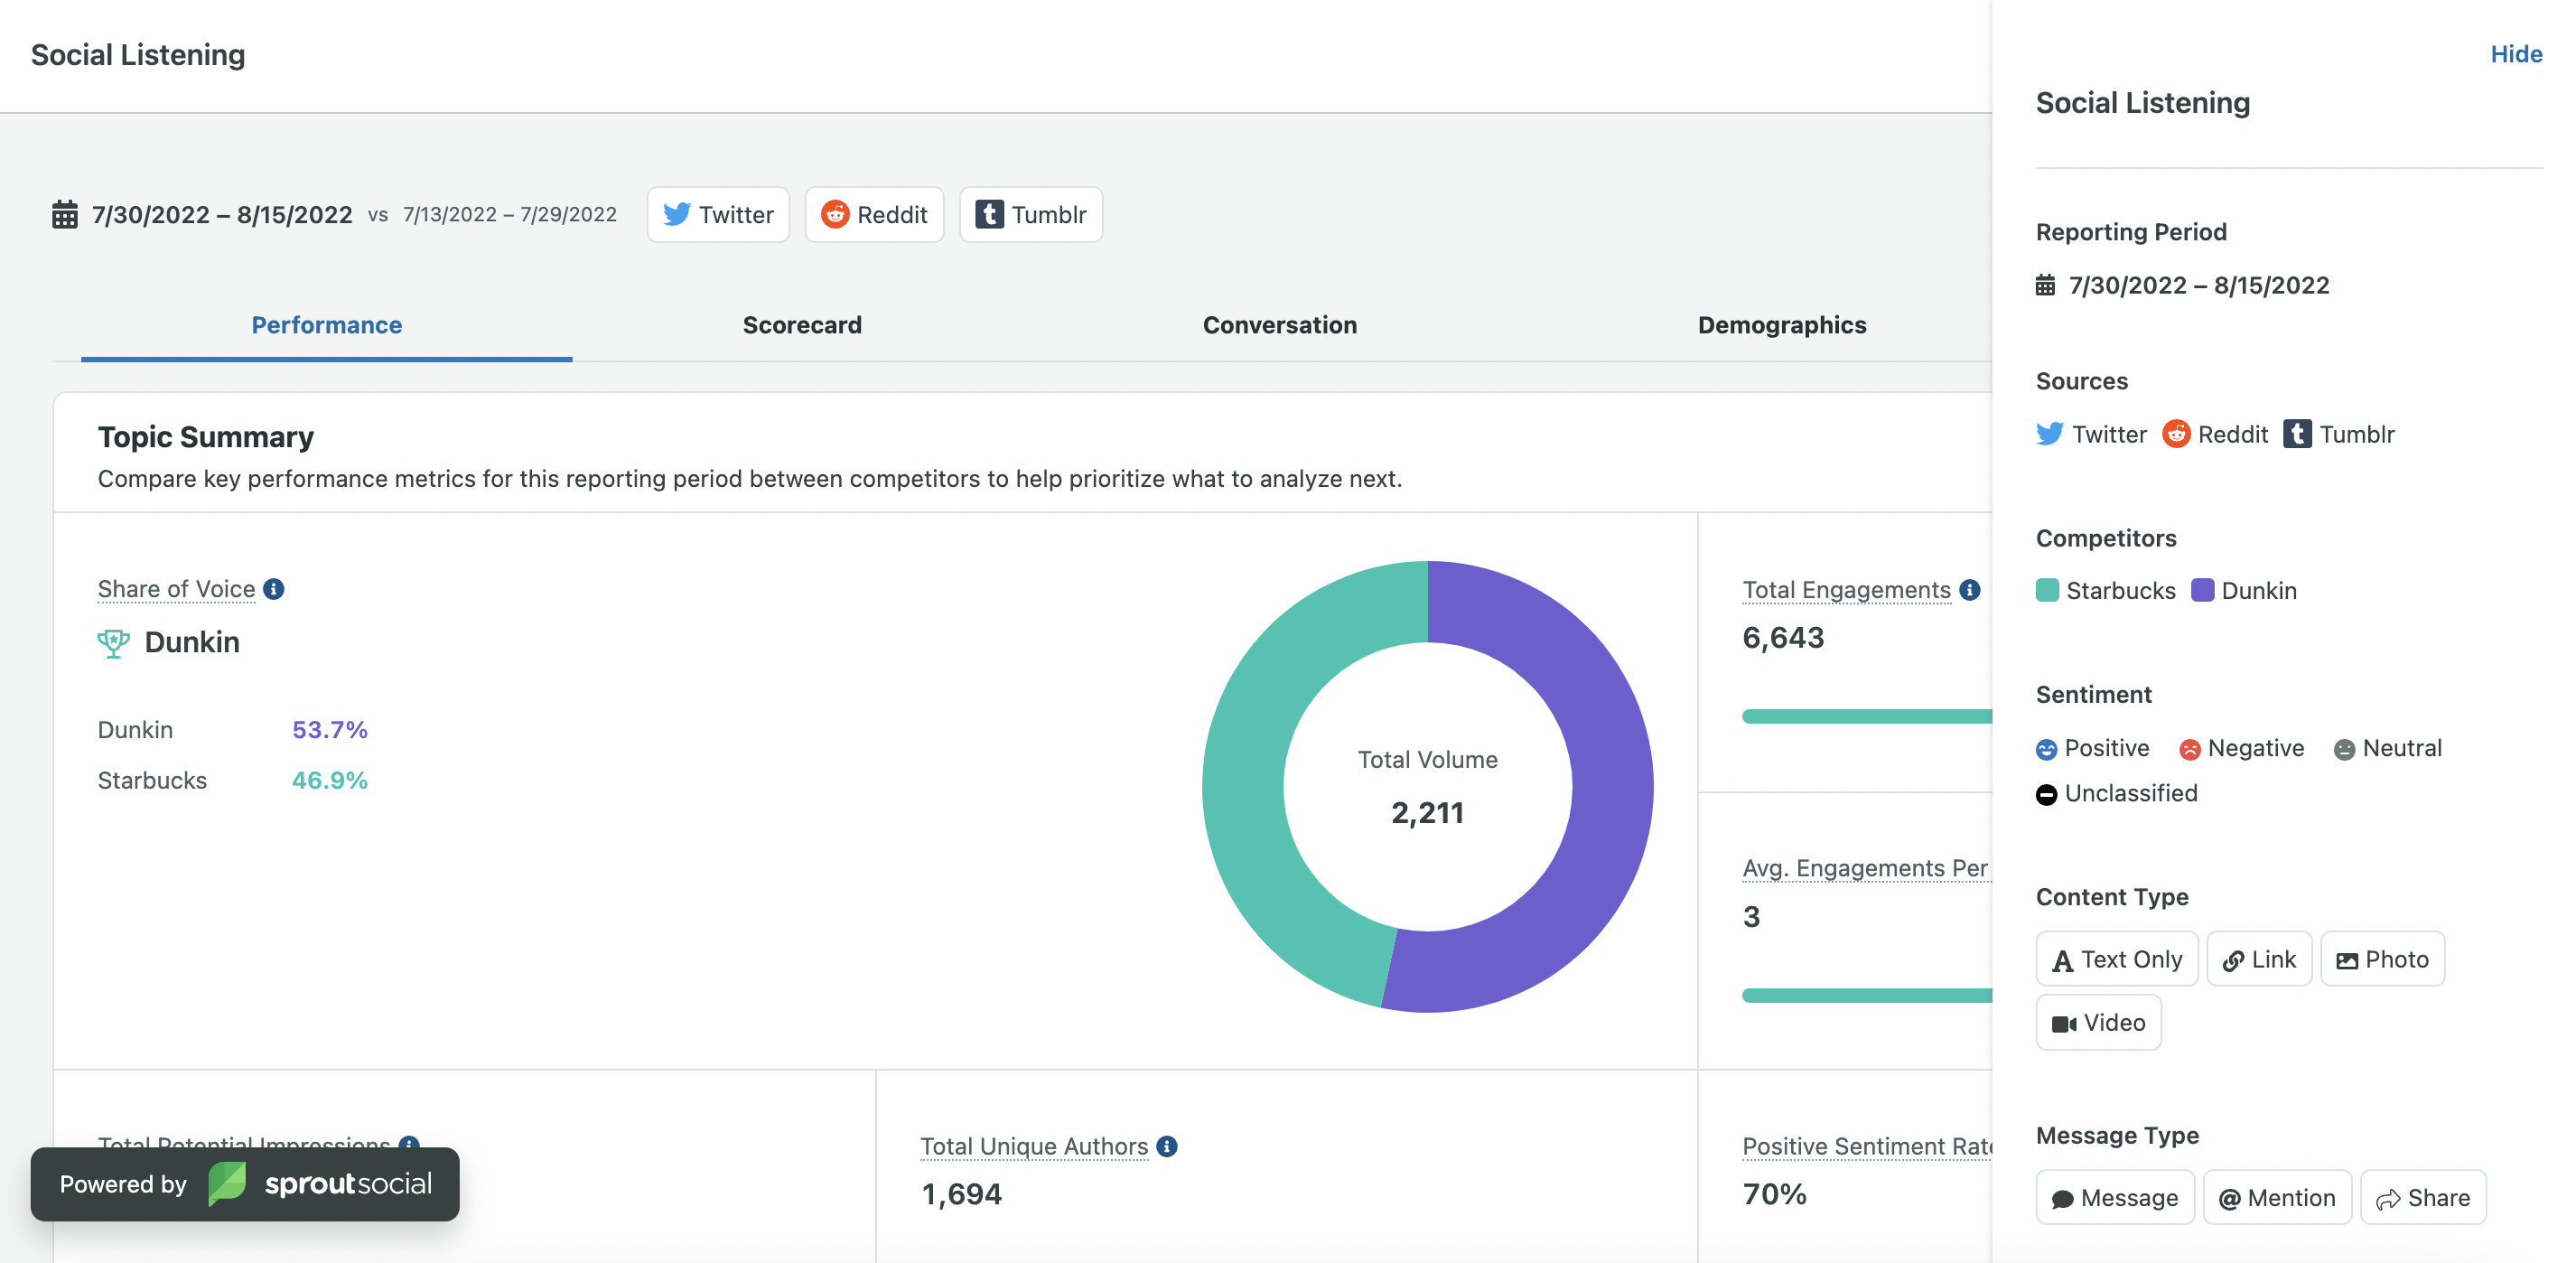
Task: Toggle the Text Only content type
Action: (2117, 959)
